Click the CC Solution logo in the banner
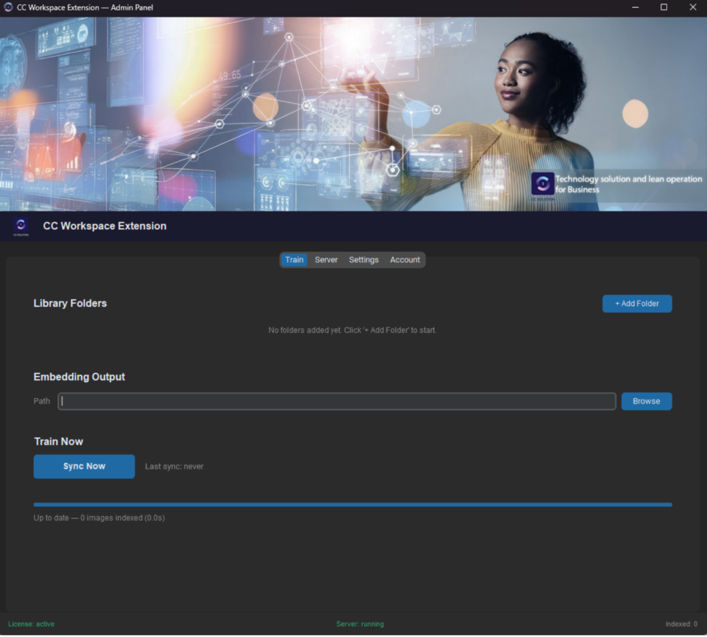Screen dimensions: 707x637 (542, 184)
